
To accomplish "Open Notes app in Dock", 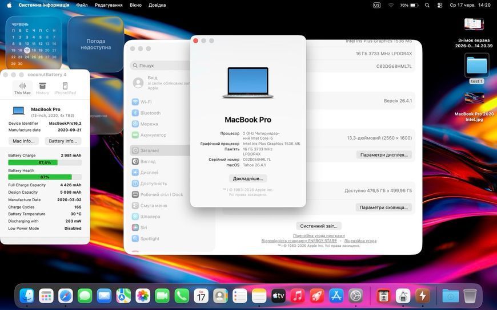I will point(259,296).
